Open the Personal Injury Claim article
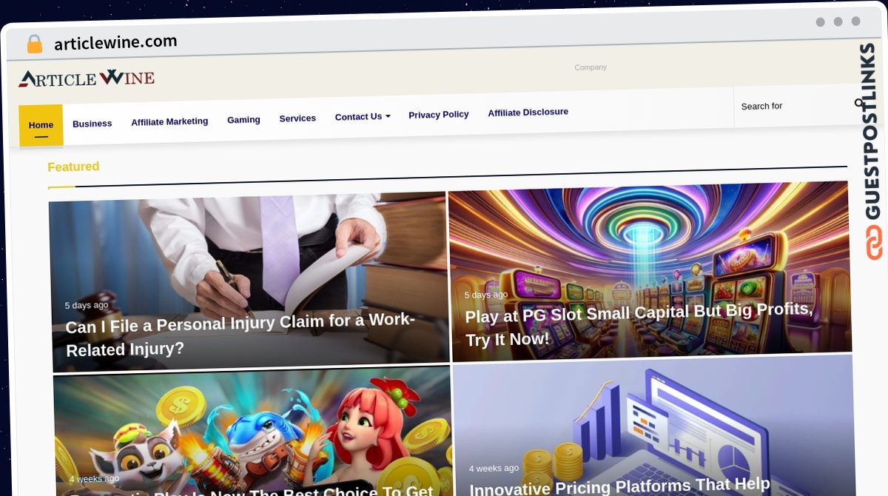 click(x=240, y=335)
